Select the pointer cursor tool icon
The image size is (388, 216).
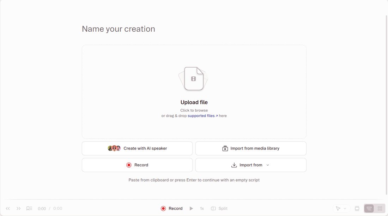[x=338, y=209]
